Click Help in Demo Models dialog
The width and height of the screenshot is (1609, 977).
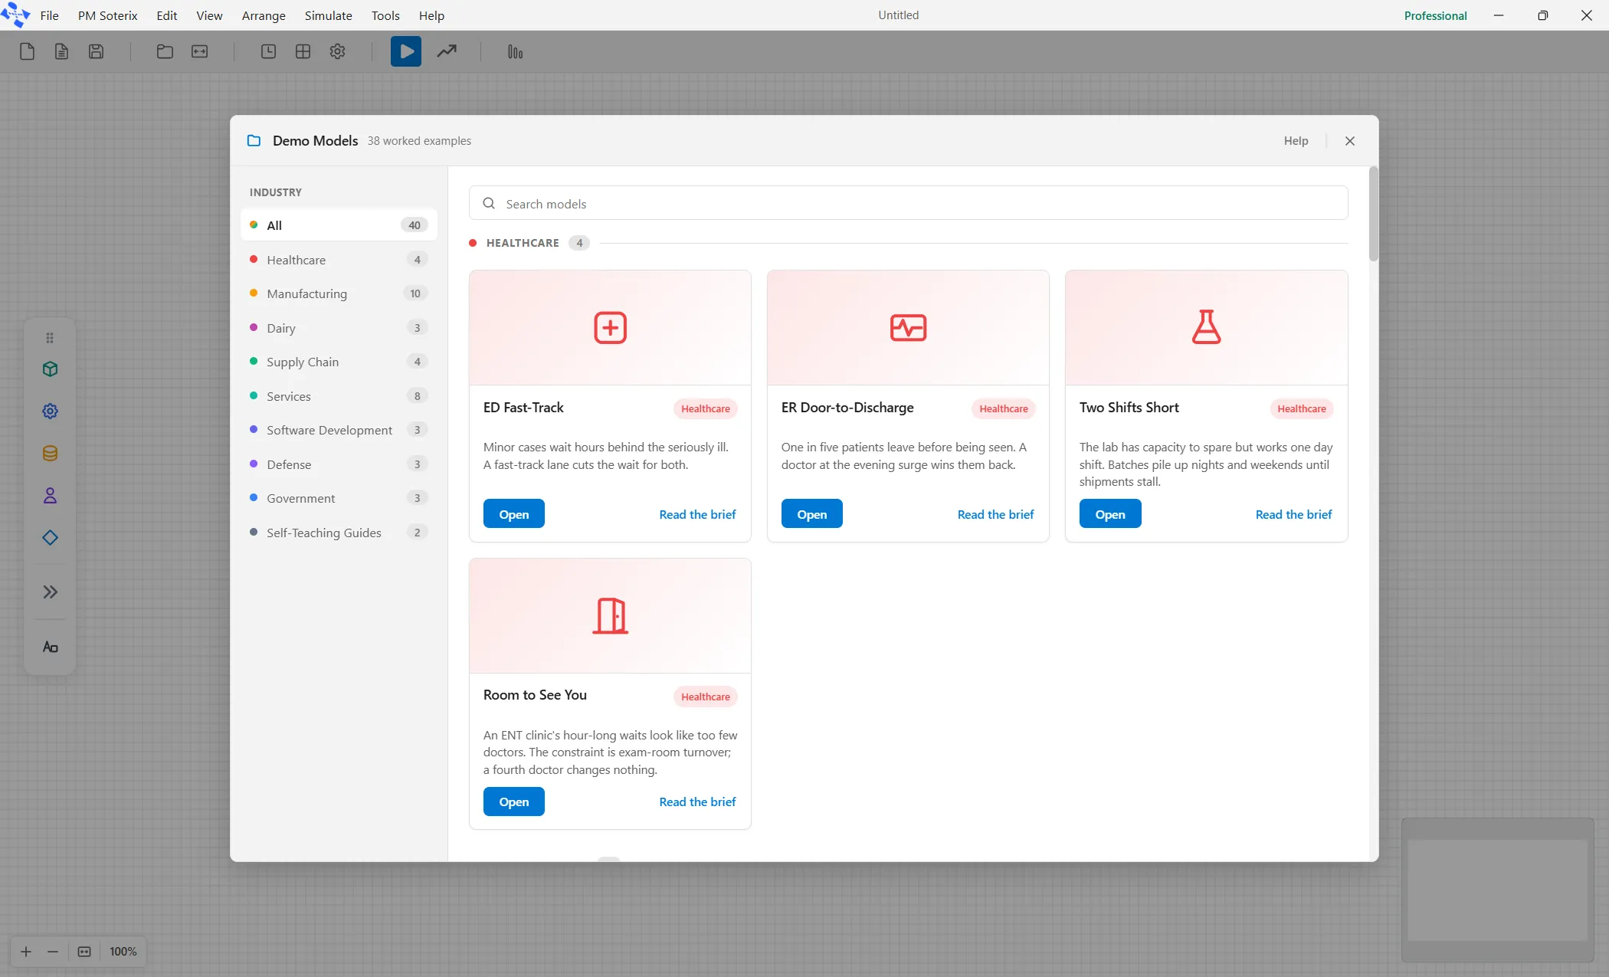(x=1296, y=140)
